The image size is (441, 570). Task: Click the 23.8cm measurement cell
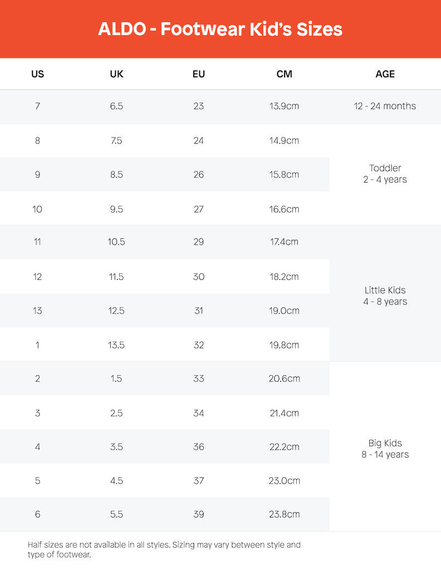[284, 514]
